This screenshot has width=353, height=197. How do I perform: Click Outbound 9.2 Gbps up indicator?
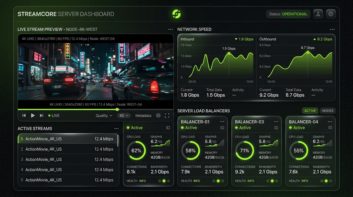(x=323, y=39)
